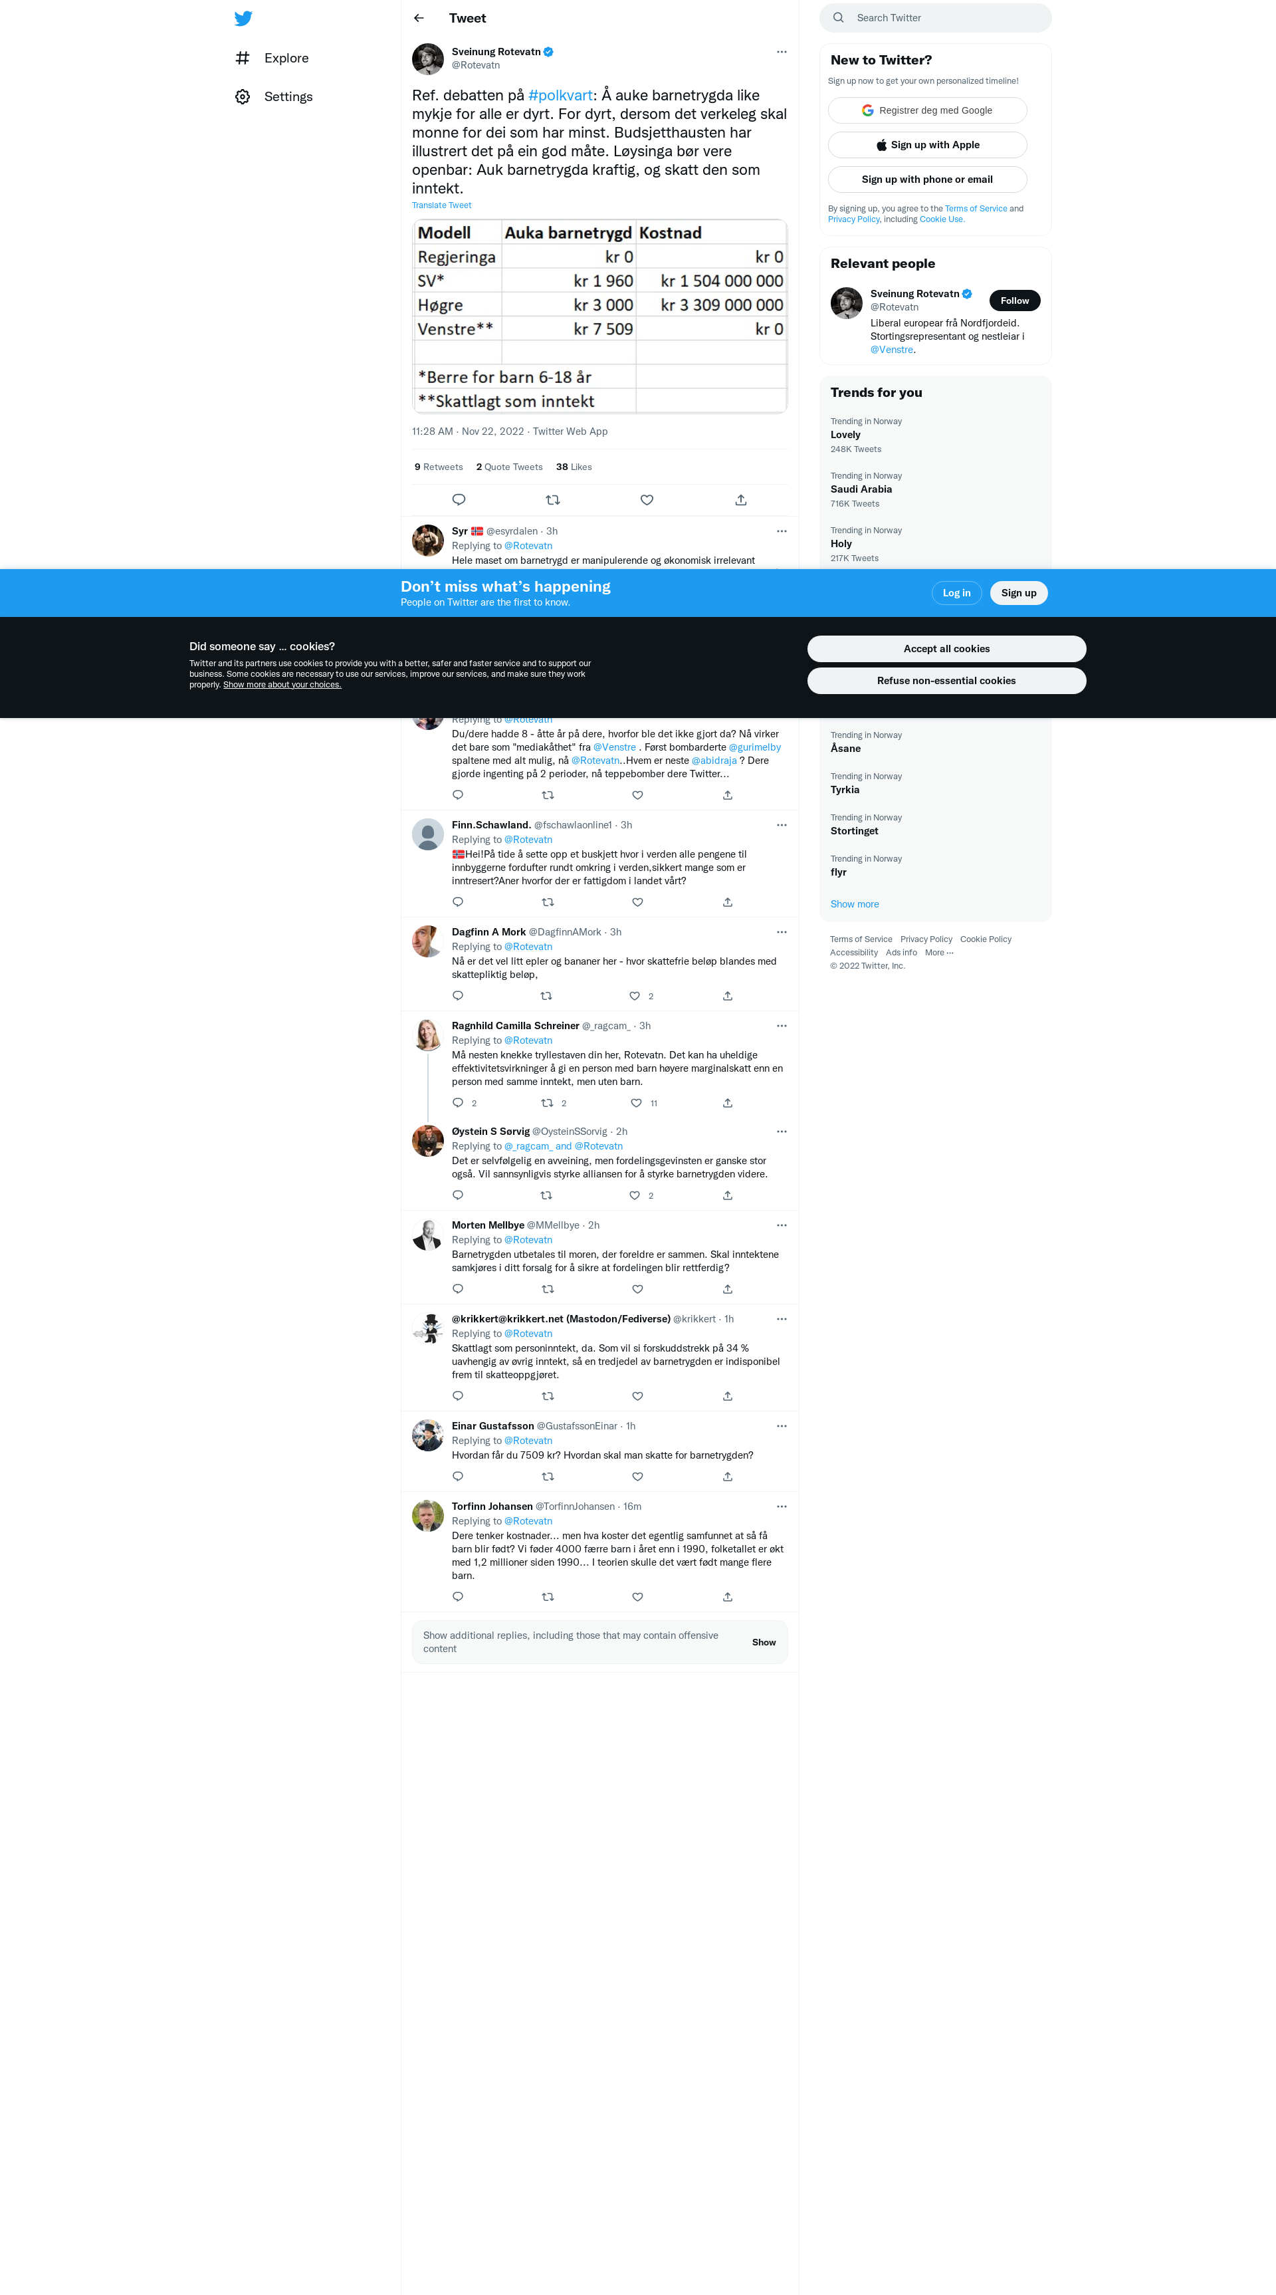Click Translate Tweet link
The image size is (1276, 2295).
click(442, 206)
